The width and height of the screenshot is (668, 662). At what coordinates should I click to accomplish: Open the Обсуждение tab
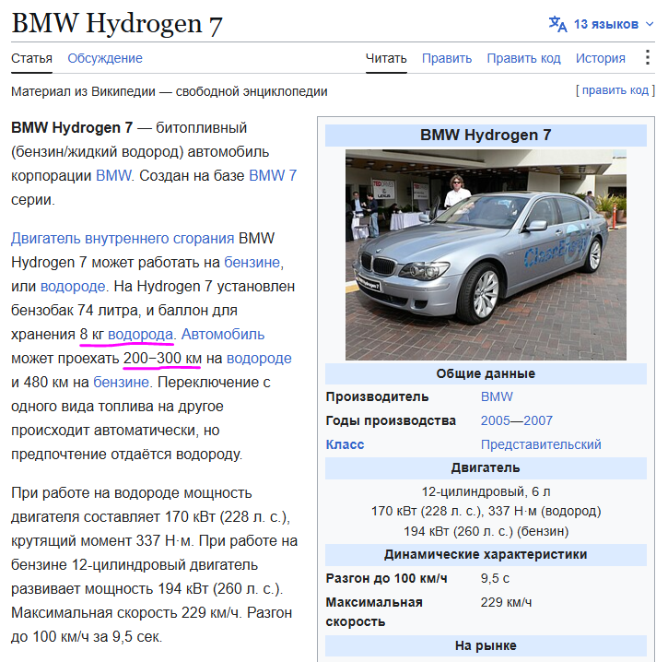105,58
